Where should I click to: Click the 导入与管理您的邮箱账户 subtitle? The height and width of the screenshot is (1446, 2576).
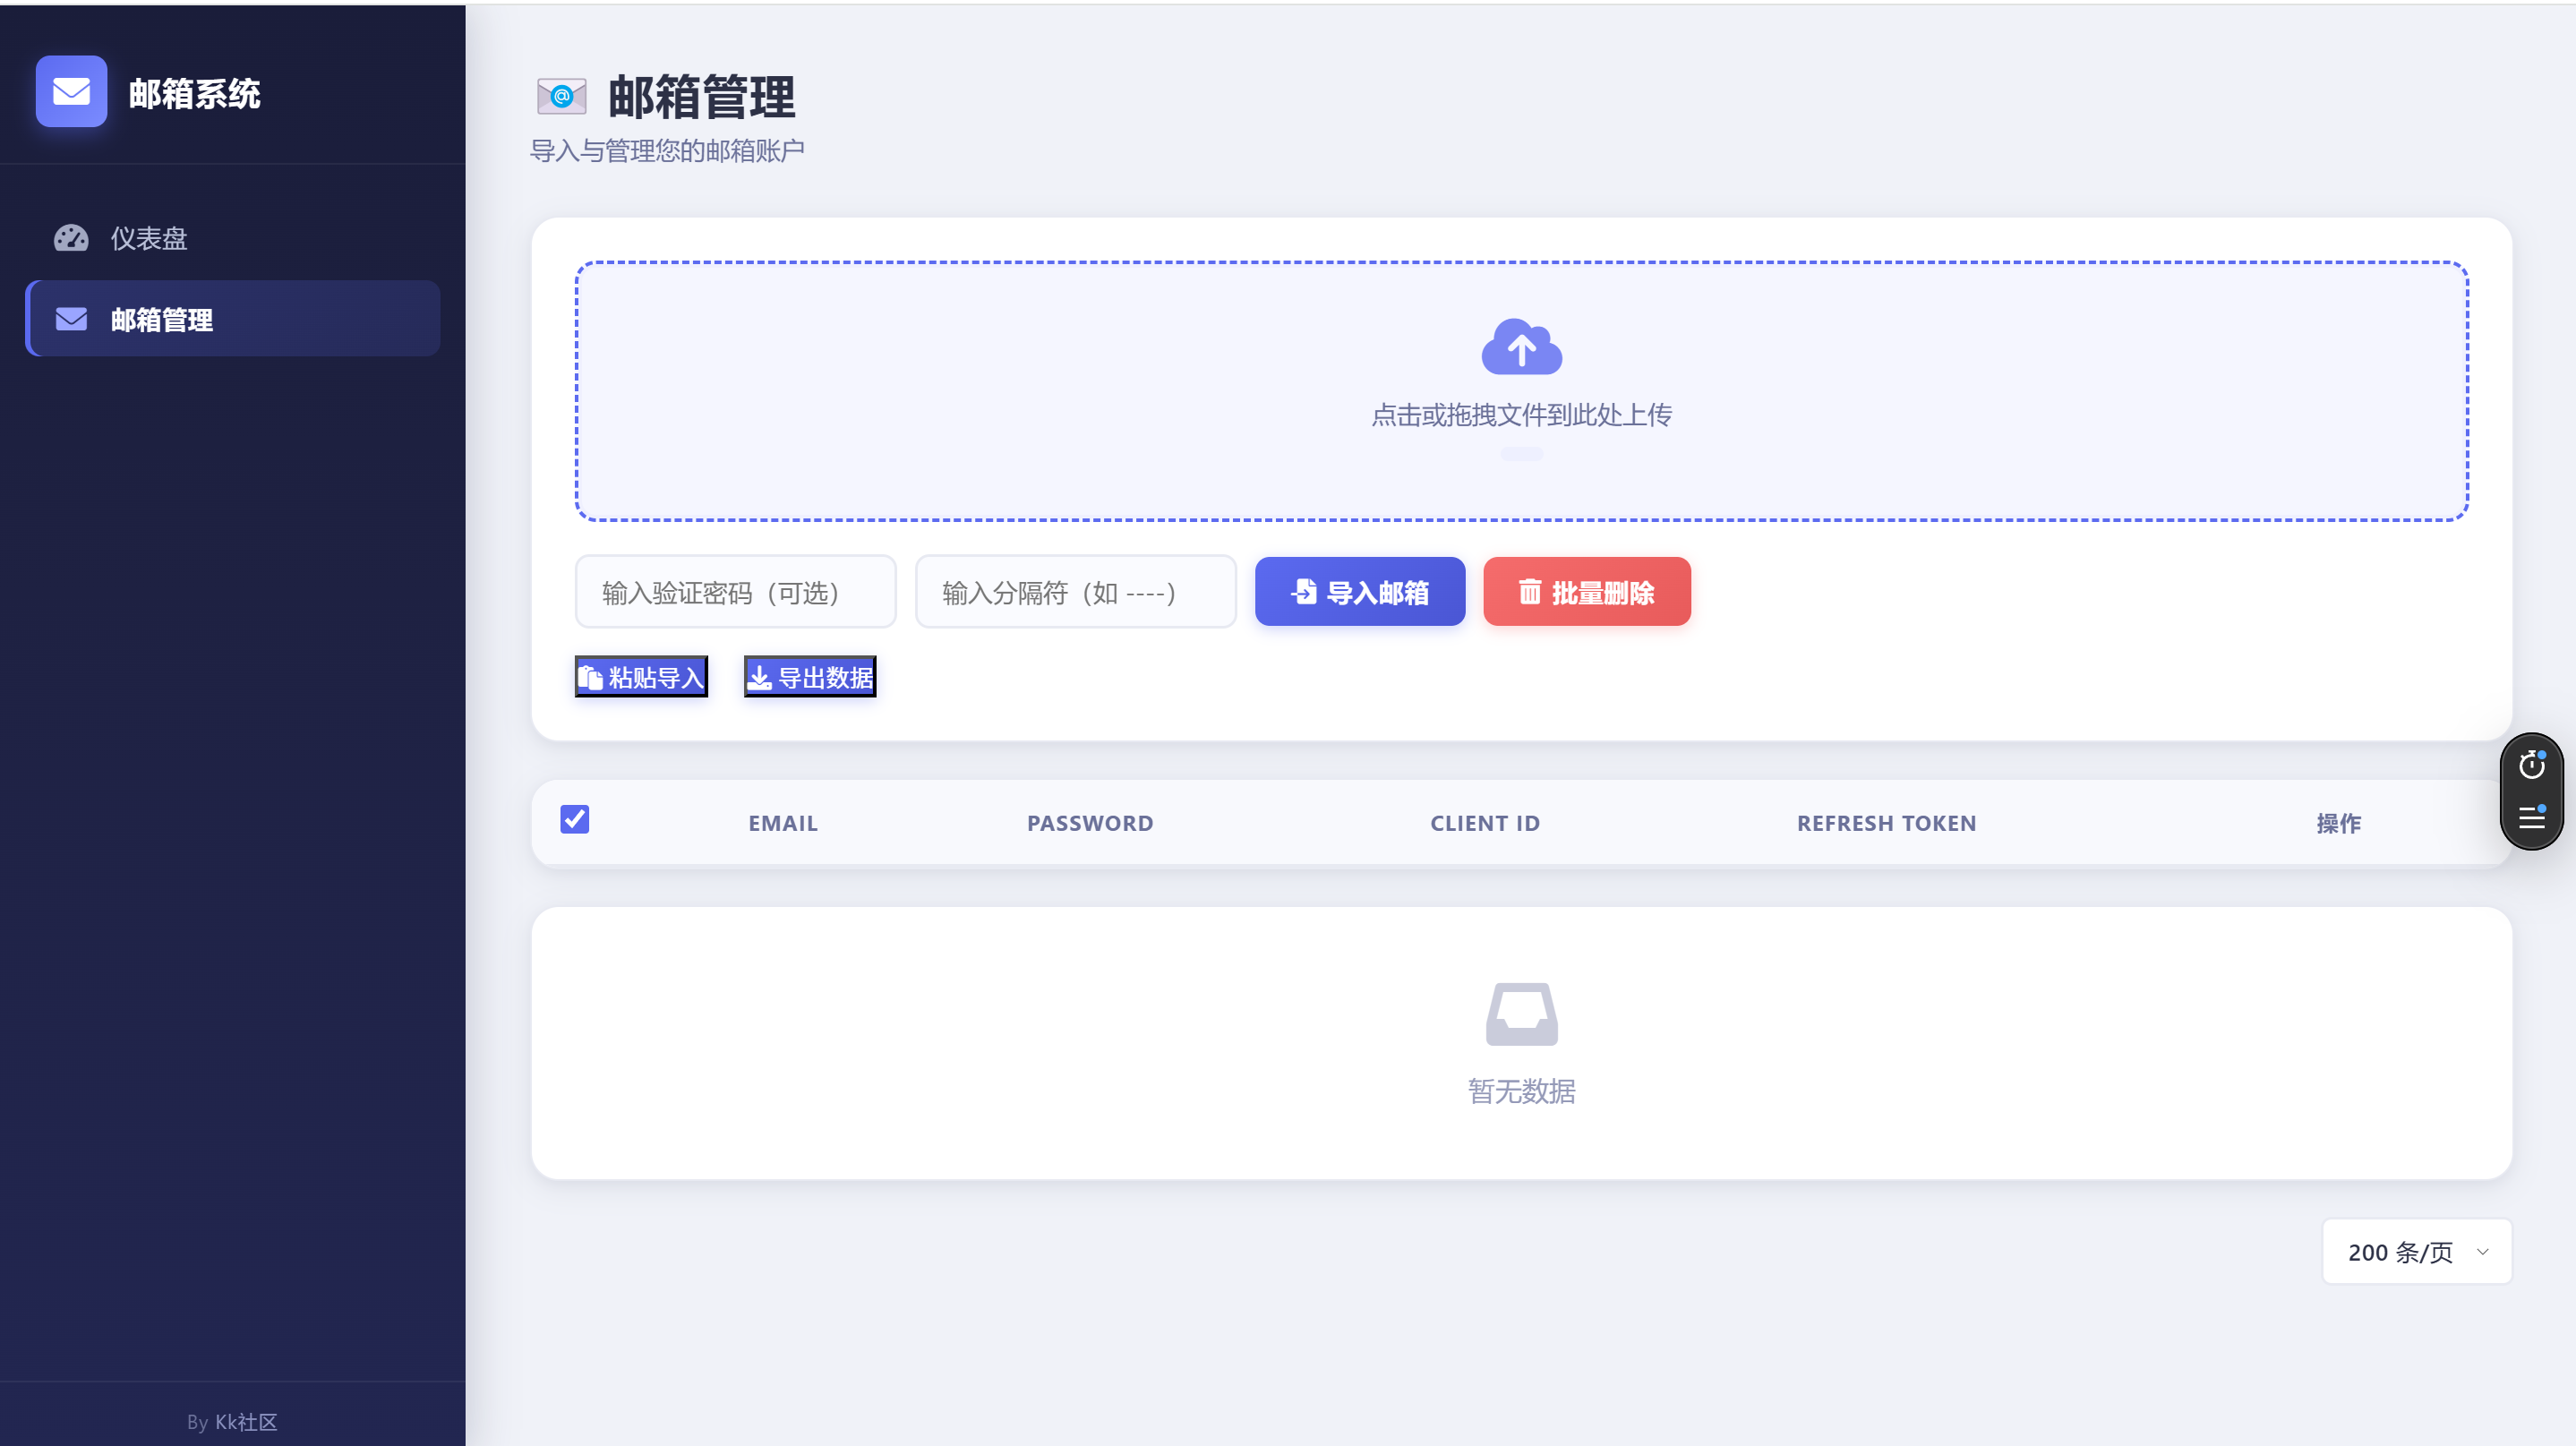[667, 151]
